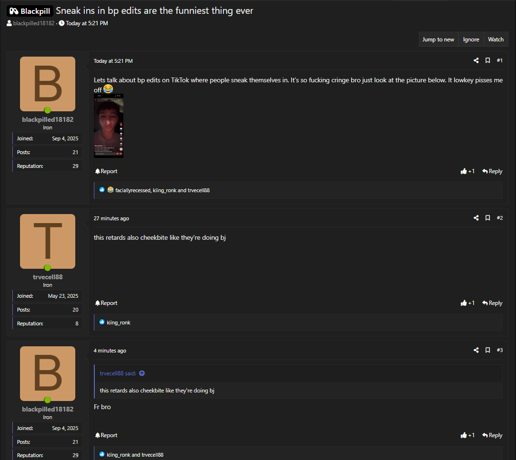Open trvecell88's profile name link

48,277
